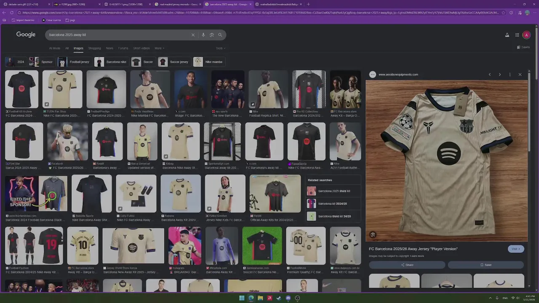Image resolution: width=539 pixels, height=303 pixels.
Task: Expand the More search filters menu
Action: coord(159,48)
